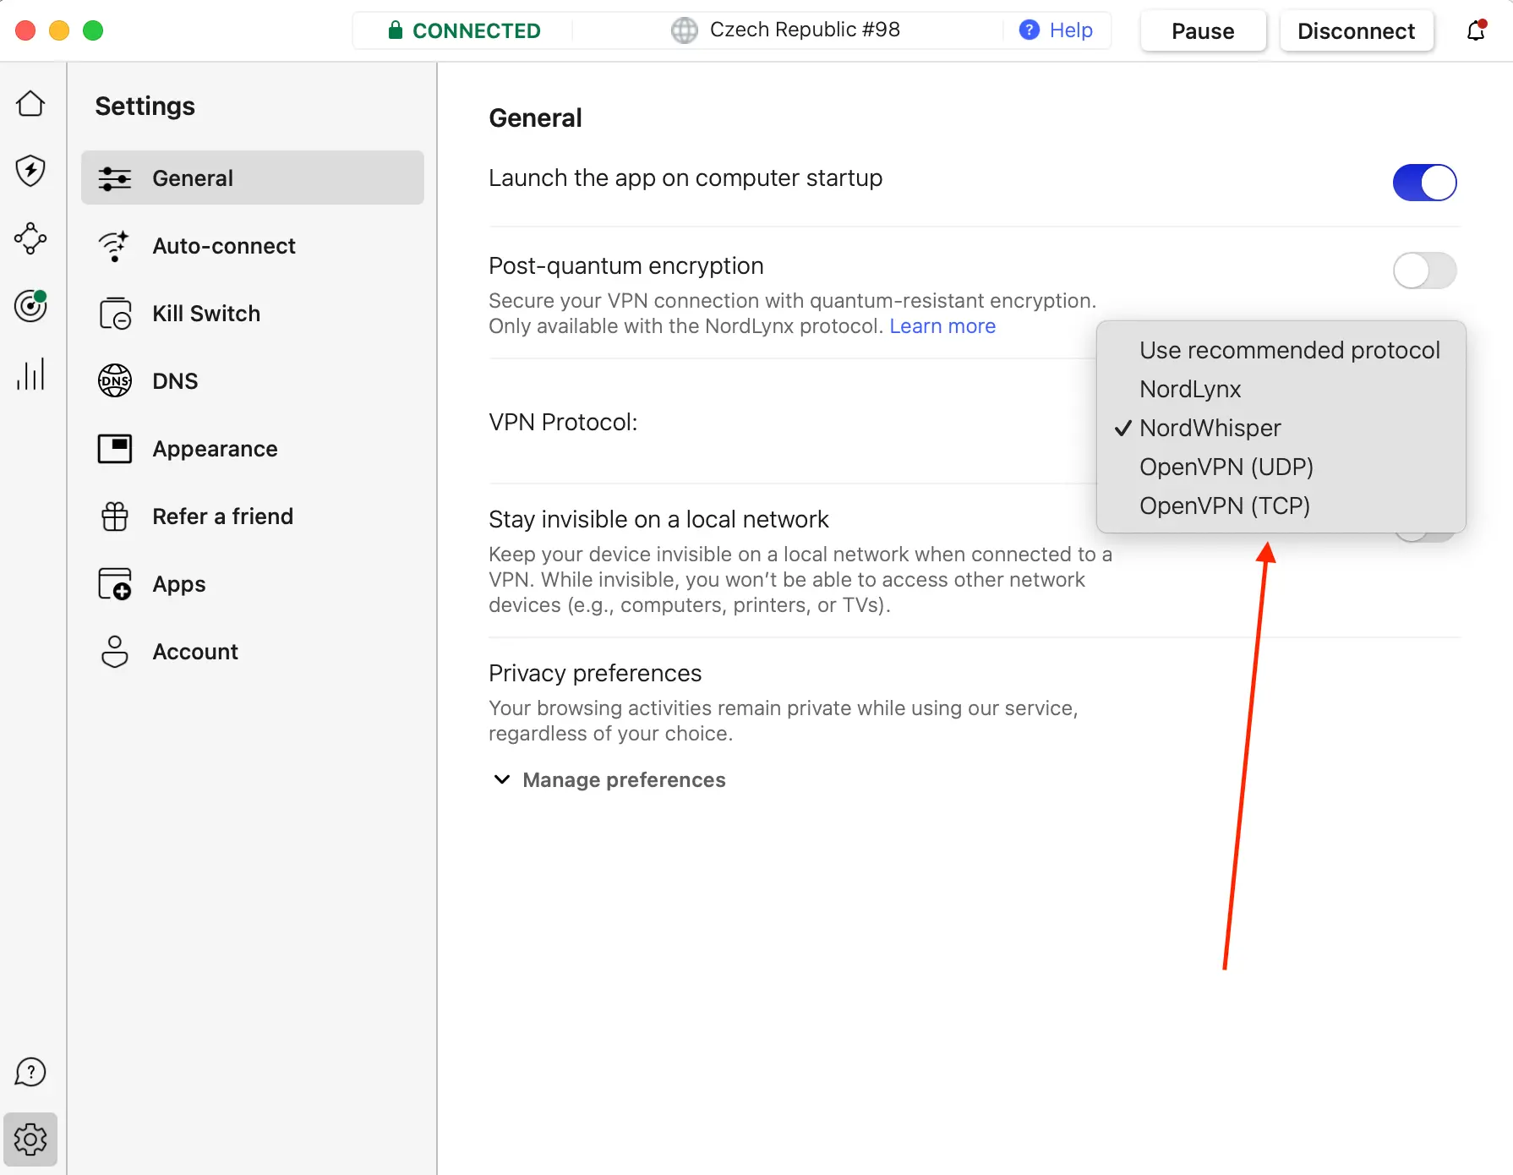Pick OpenVPN (TCP) protocol option
This screenshot has width=1513, height=1175.
pyautogui.click(x=1224, y=506)
